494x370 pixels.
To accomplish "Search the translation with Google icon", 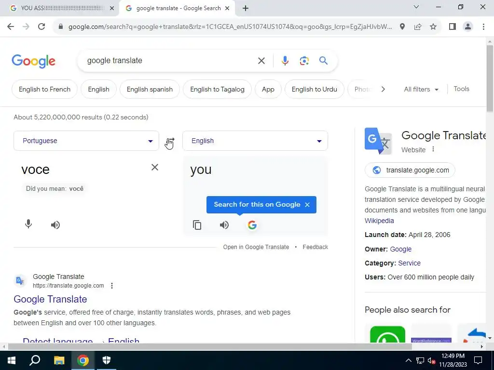I will [x=252, y=225].
